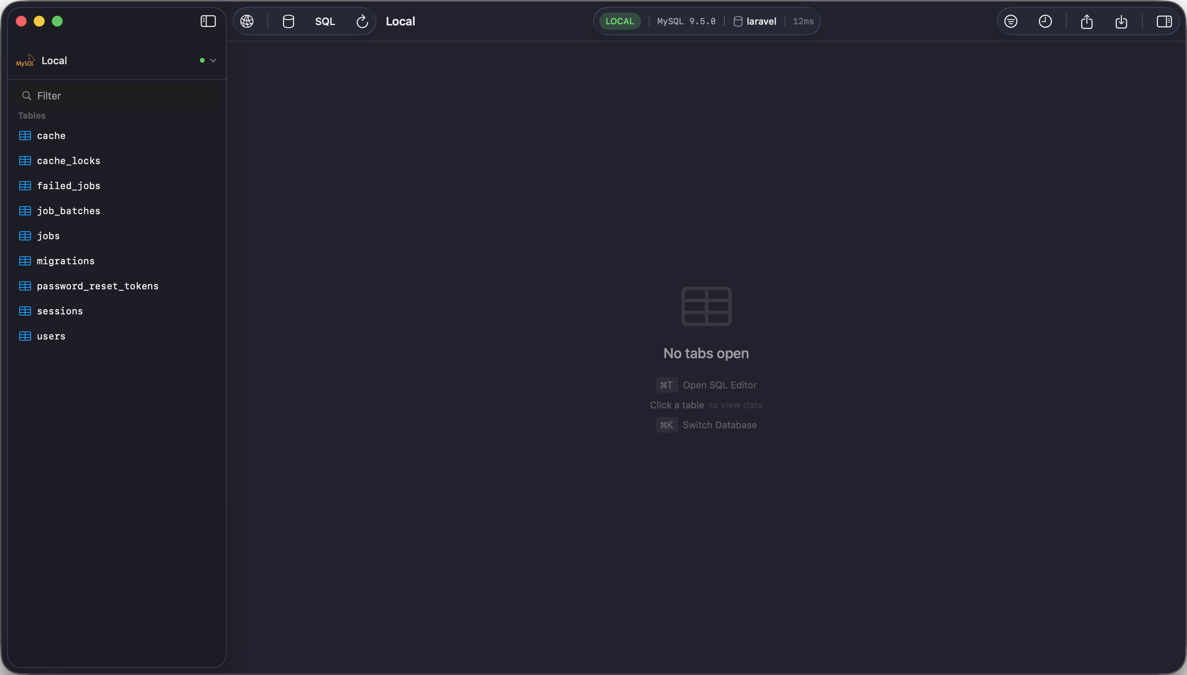This screenshot has height=675, width=1187.
Task: Open the SQL editor from the toolbar
Action: [x=325, y=21]
